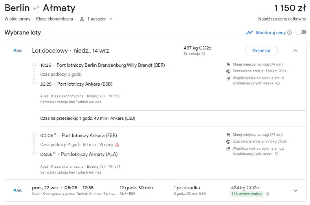Click the Zmień lot button

261,51
